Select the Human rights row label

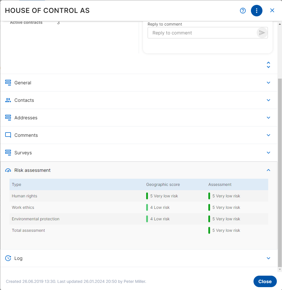pos(24,196)
